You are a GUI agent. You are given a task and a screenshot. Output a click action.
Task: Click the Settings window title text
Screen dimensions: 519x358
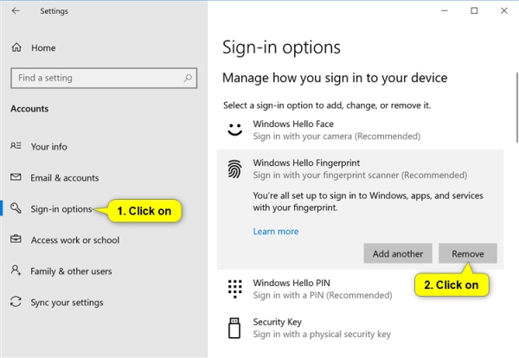[x=54, y=11]
